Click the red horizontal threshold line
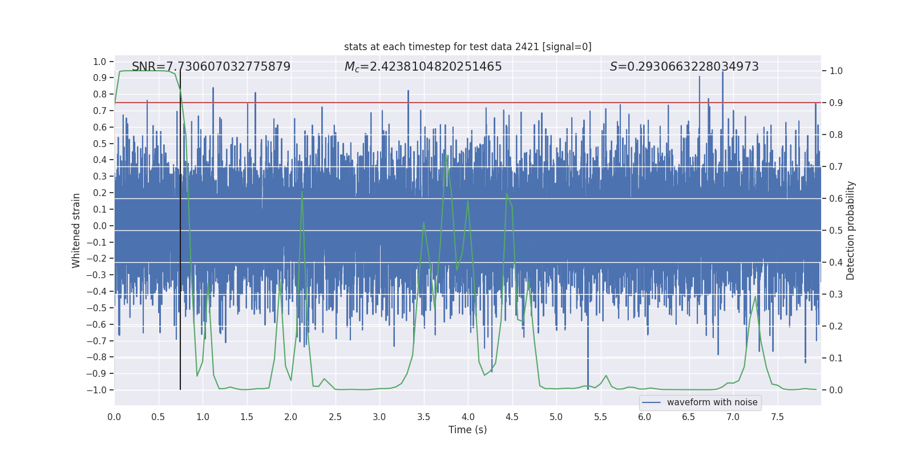 [468, 103]
